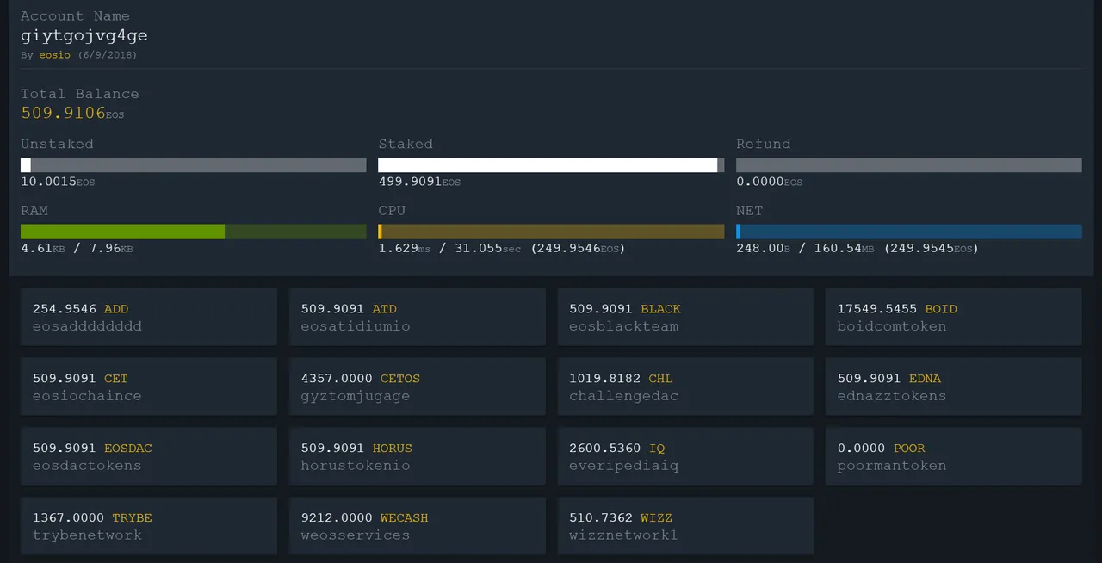Viewport: 1102px width, 563px height.
Task: Open the WECASH token card
Action: 417,526
